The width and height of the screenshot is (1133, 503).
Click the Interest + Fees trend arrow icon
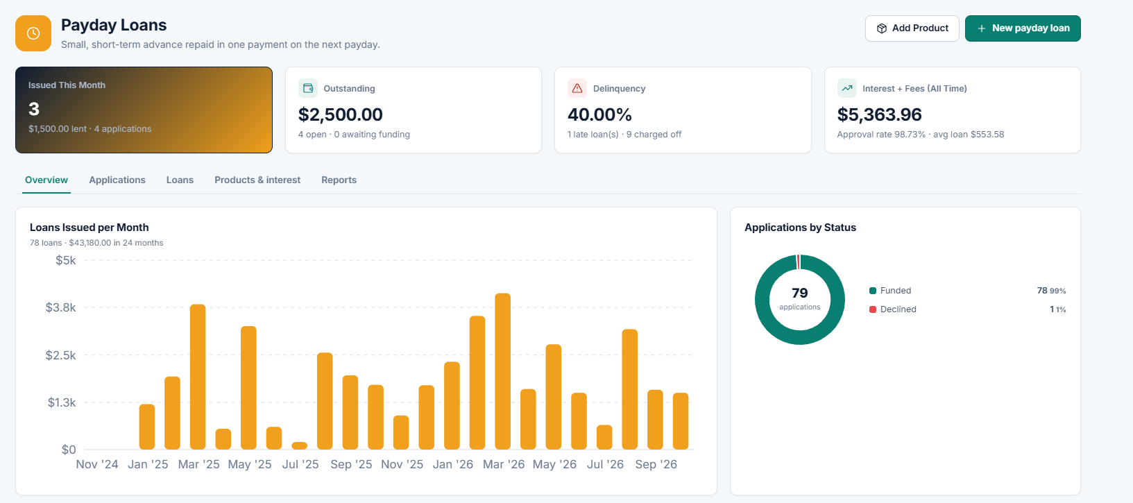847,88
